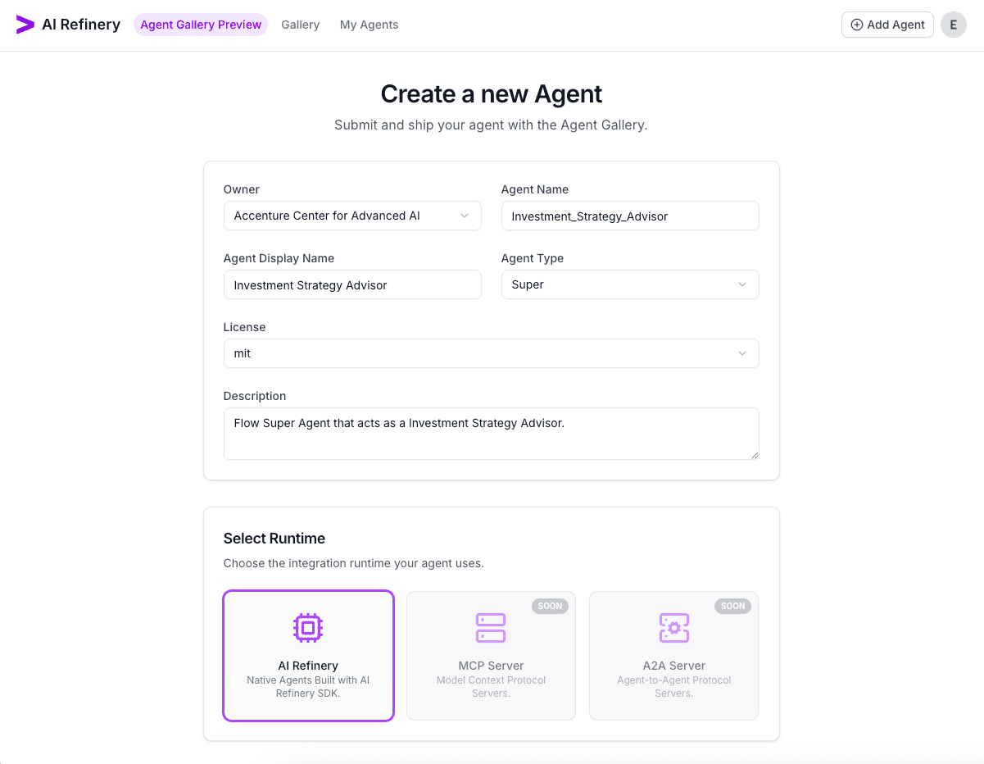Select the A2A Server runtime option
This screenshot has width=984, height=764.
click(673, 656)
